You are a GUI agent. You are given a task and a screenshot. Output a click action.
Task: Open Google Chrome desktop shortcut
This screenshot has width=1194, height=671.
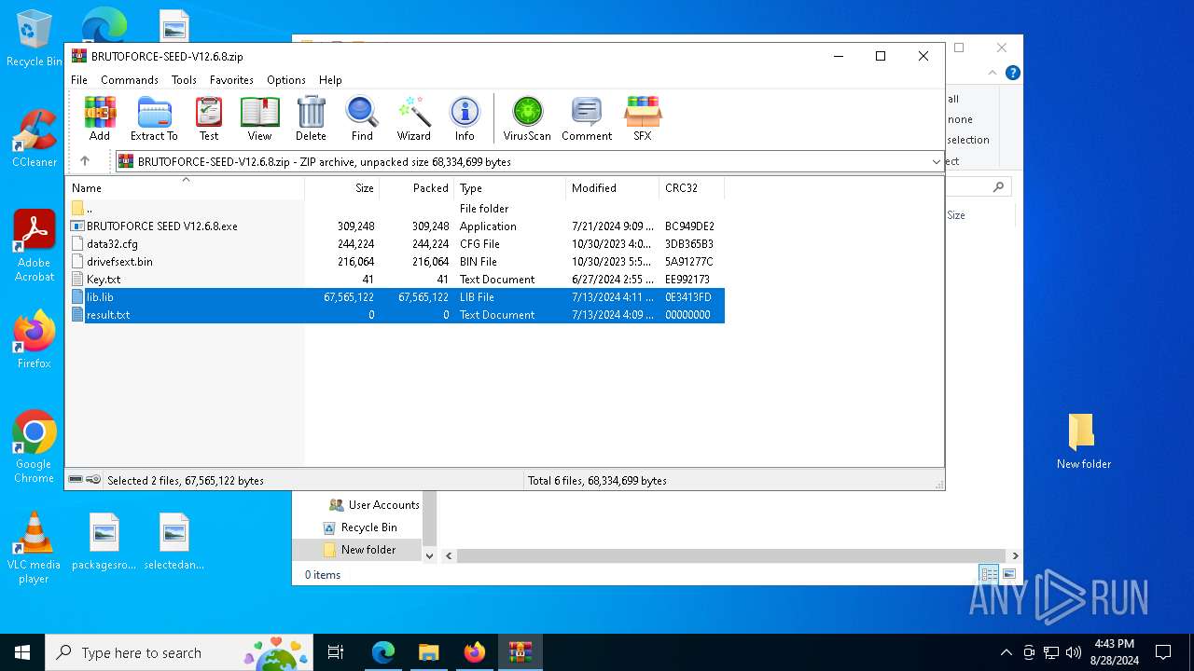pyautogui.click(x=35, y=447)
